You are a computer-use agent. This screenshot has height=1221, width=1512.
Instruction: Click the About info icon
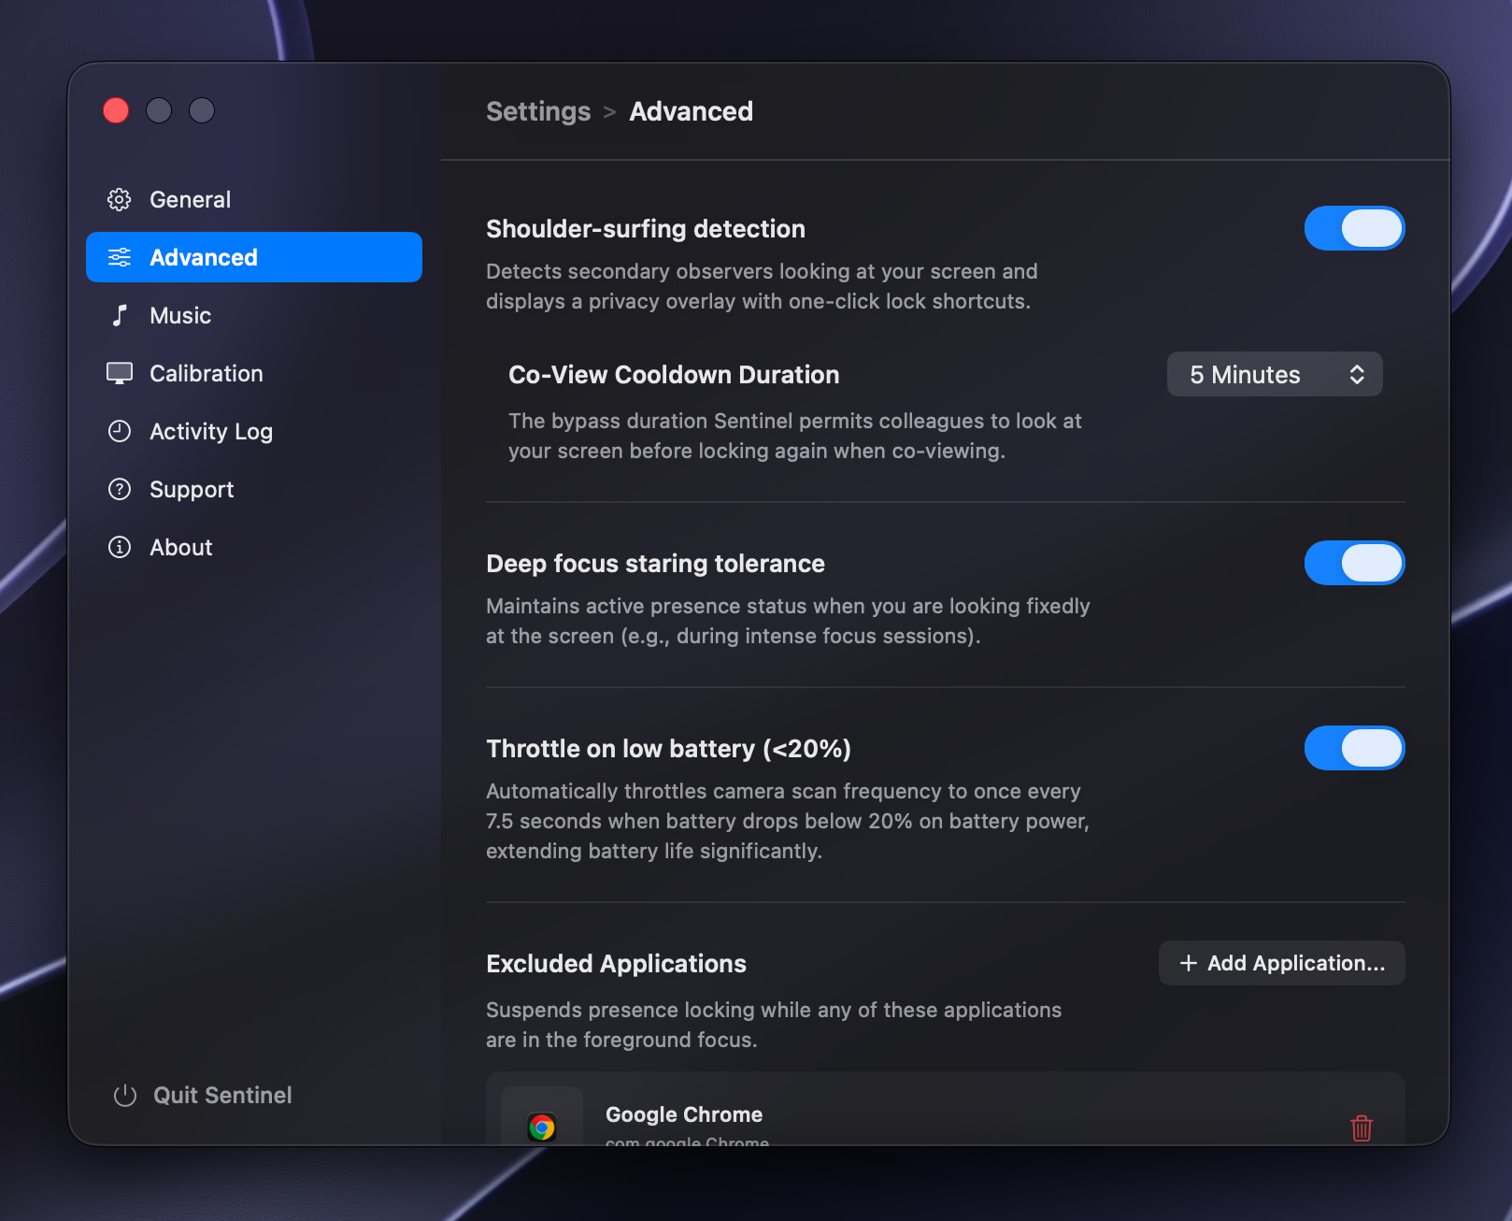point(120,547)
